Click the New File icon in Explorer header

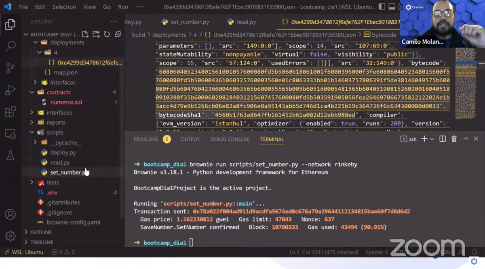point(85,34)
